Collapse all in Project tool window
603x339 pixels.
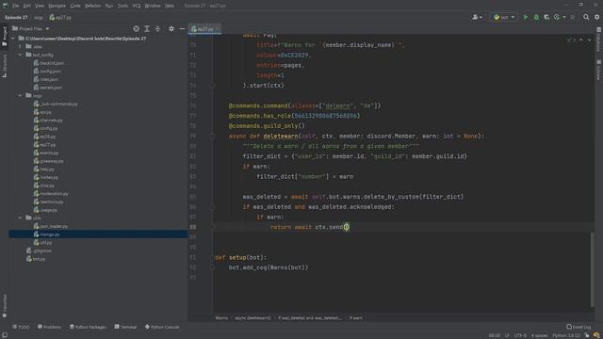tap(157, 29)
